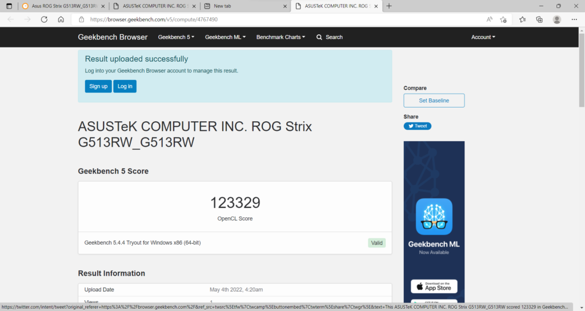The height and width of the screenshot is (311, 585).
Task: Activate the Read aloud icon
Action: coord(489,19)
